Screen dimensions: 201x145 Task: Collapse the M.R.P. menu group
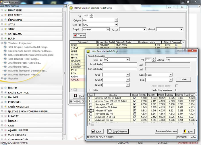[2, 38]
